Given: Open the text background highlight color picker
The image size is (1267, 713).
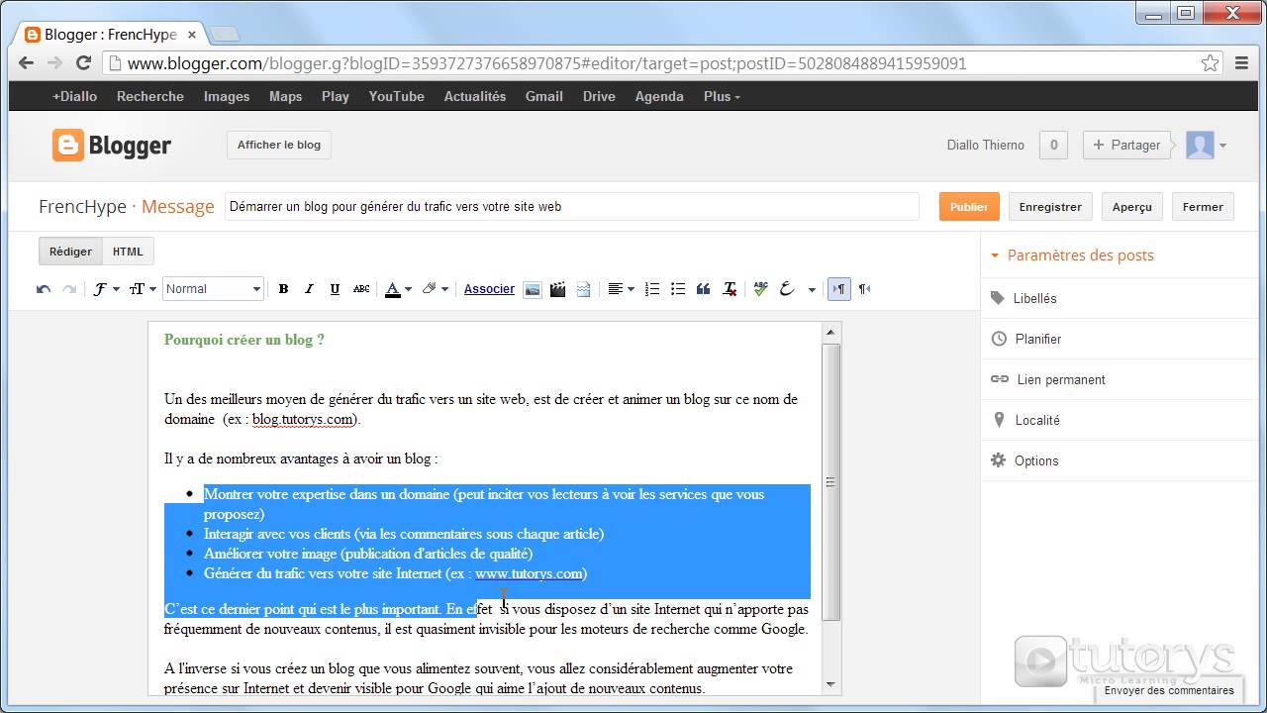Looking at the screenshot, I should (435, 289).
